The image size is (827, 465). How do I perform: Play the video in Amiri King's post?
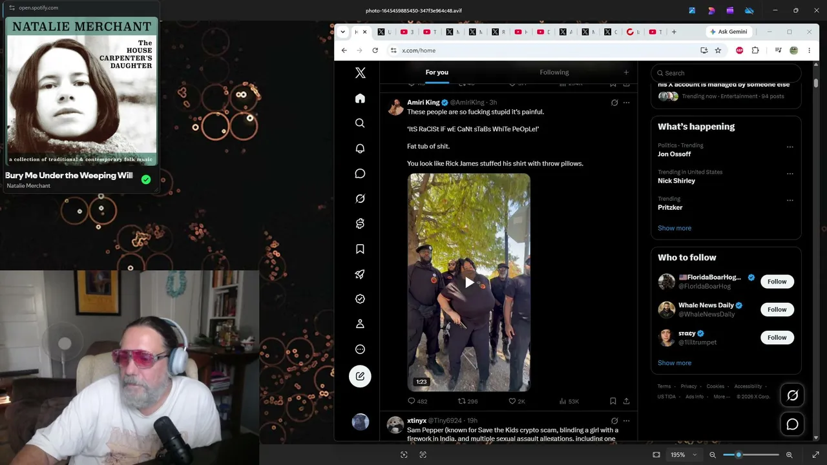point(469,282)
